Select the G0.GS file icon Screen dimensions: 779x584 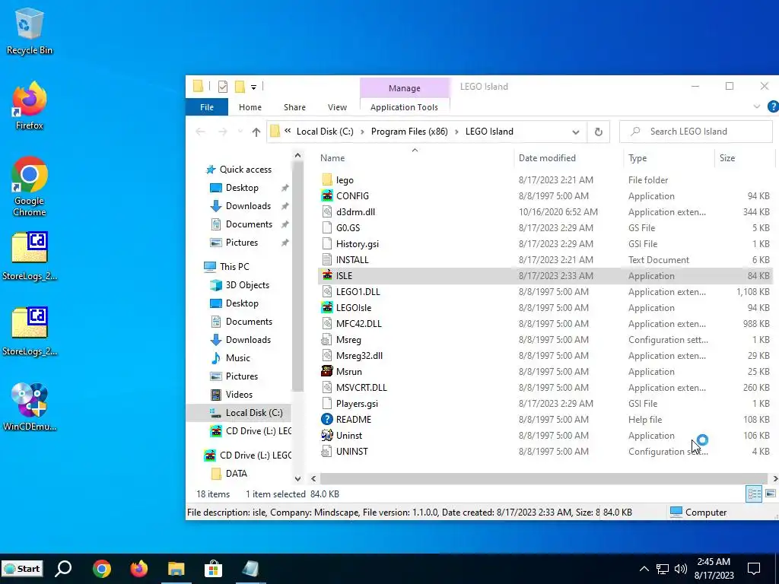coord(327,227)
